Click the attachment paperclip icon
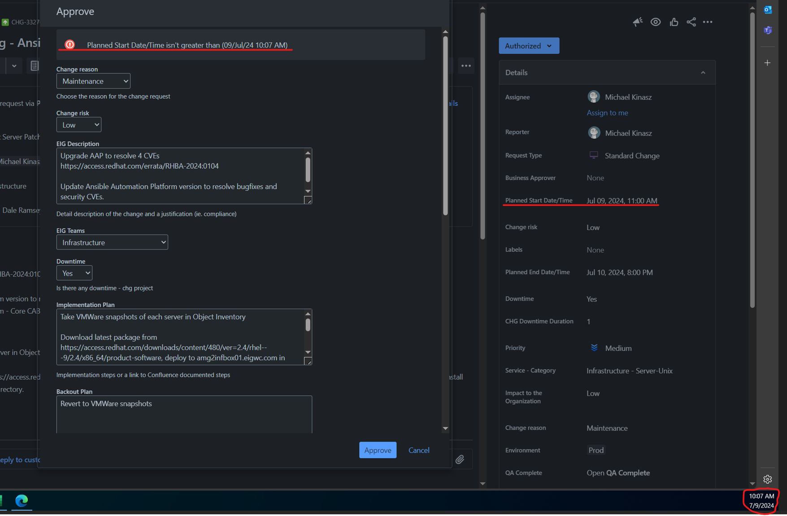 (x=460, y=459)
